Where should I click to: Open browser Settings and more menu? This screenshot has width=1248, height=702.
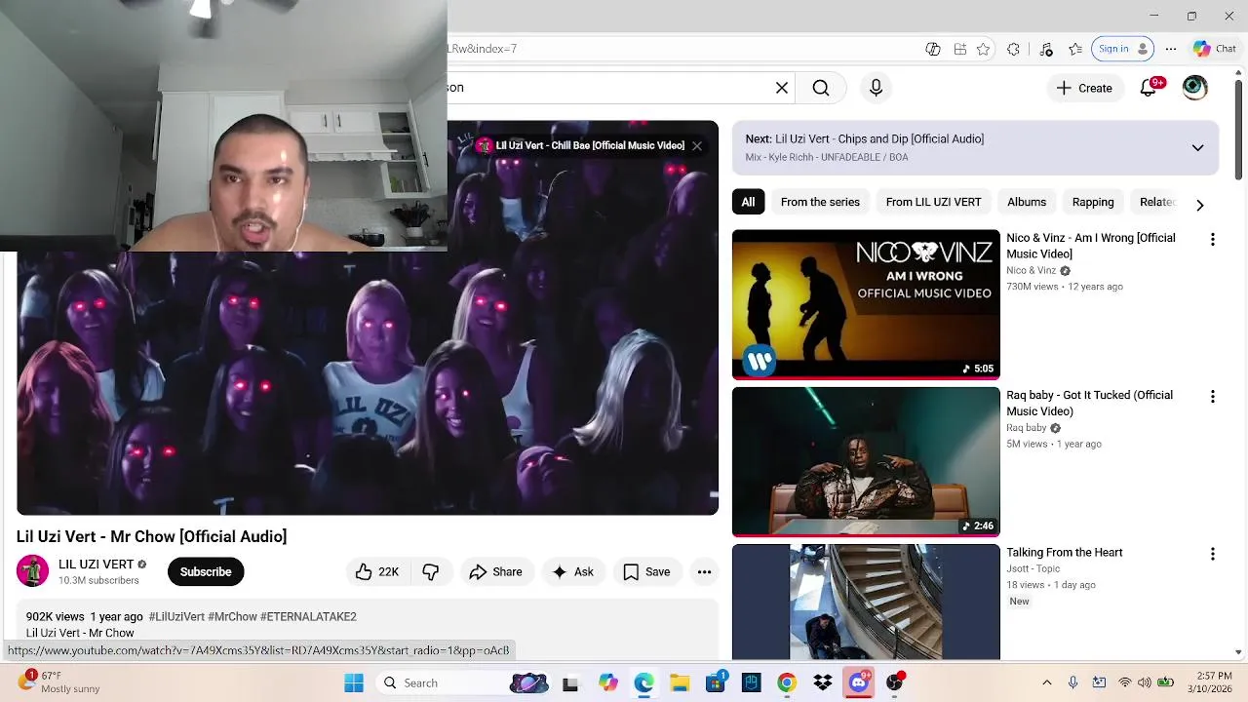[1171, 49]
